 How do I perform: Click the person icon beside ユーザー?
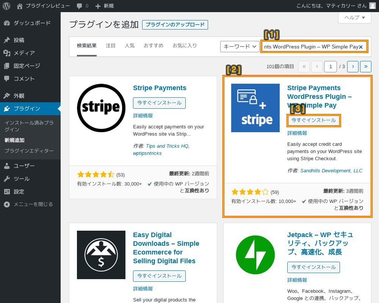pyautogui.click(x=7, y=166)
